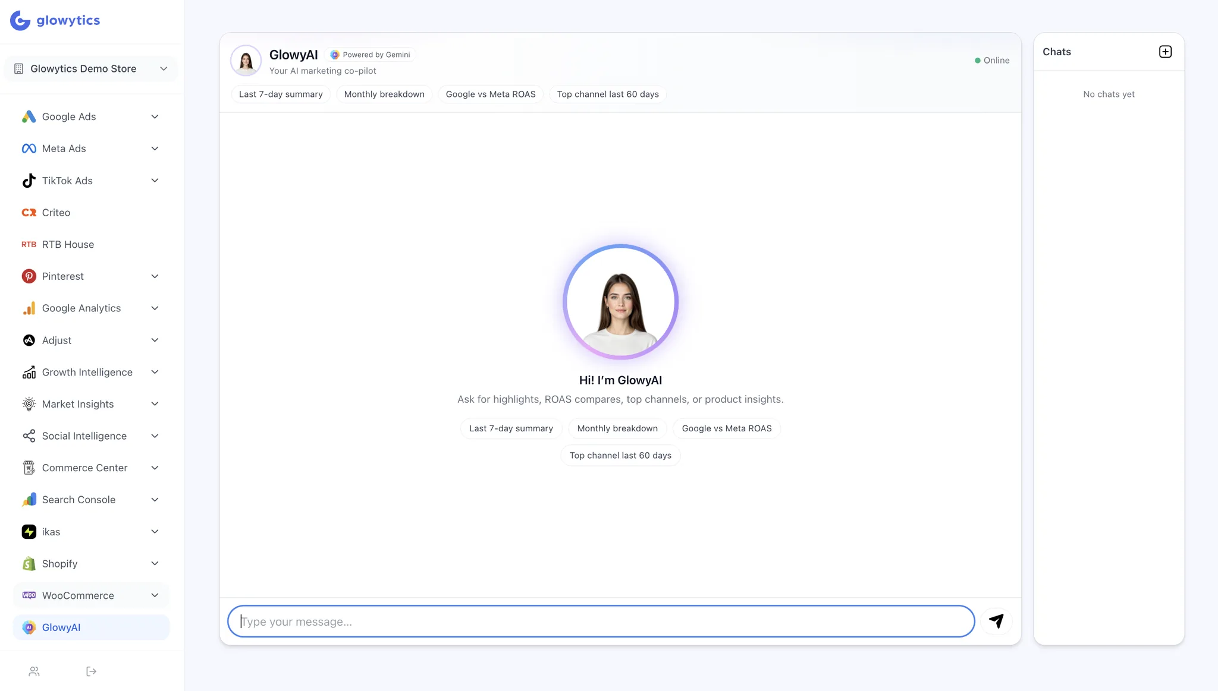Viewport: 1218px width, 691px height.
Task: Click the Powered by Gemini label
Action: pos(376,55)
